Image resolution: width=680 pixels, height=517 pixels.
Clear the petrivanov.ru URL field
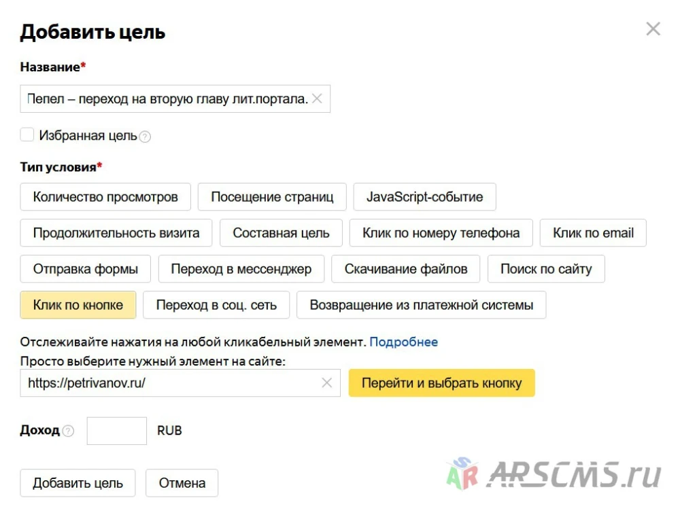tap(326, 382)
